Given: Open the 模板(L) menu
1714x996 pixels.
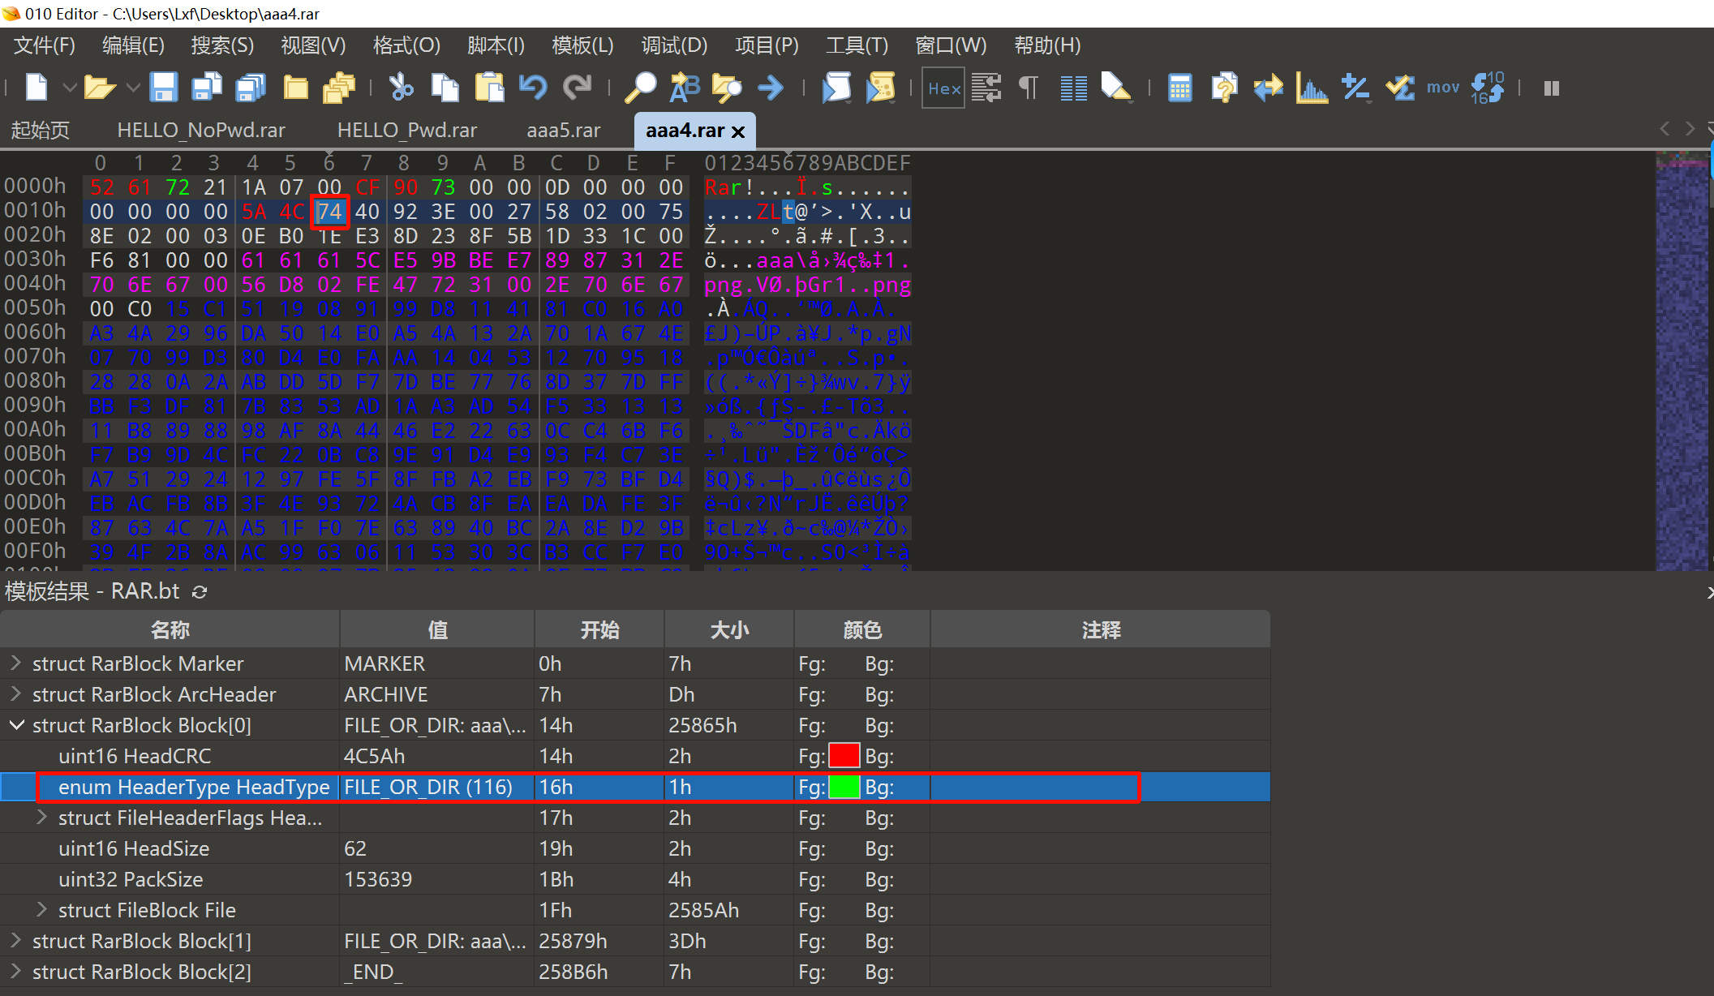Looking at the screenshot, I should [x=582, y=45].
